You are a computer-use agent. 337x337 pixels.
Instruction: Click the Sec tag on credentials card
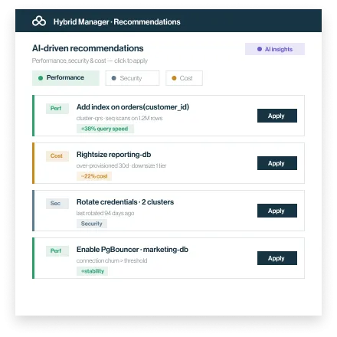pos(57,204)
